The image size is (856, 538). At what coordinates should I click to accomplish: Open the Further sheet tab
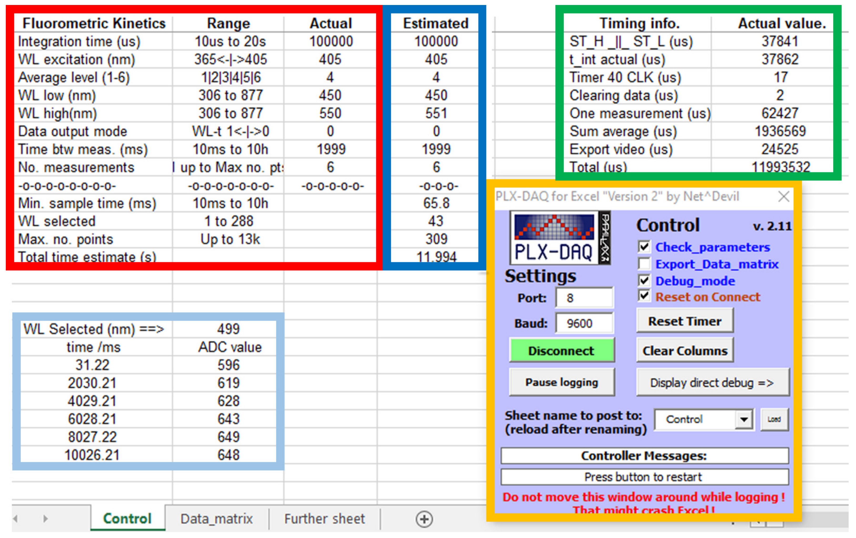[x=324, y=519]
